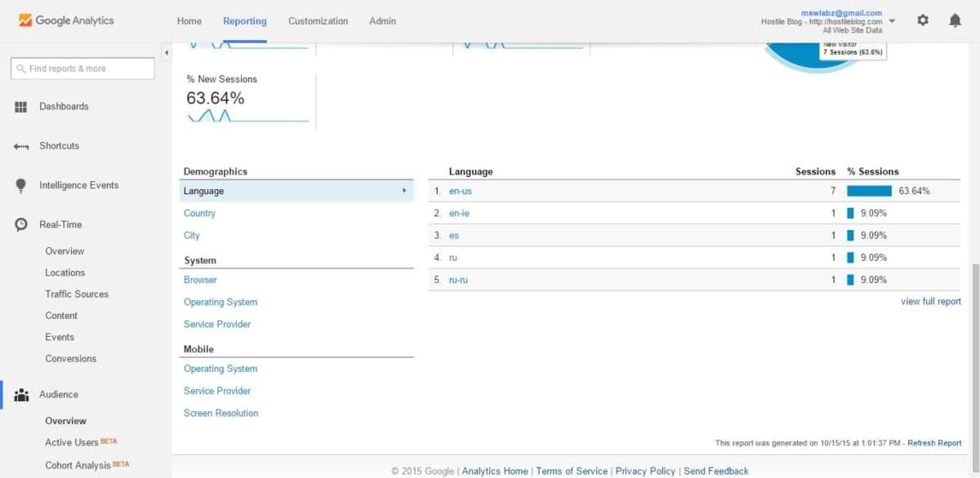The height and width of the screenshot is (478, 980).
Task: Click the Google Analytics logo icon
Action: click(25, 20)
